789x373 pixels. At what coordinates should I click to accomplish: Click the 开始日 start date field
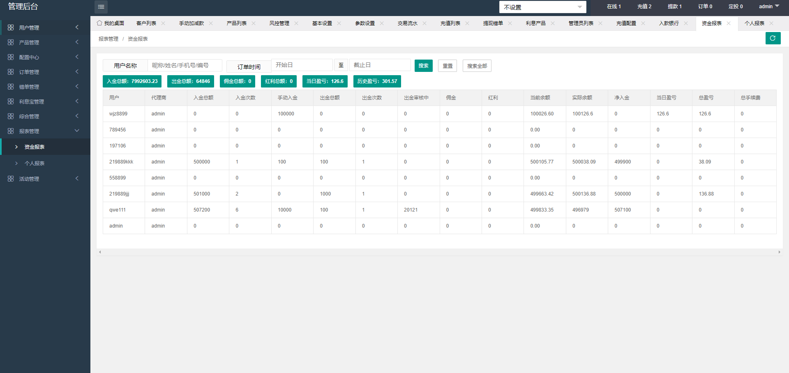302,65
